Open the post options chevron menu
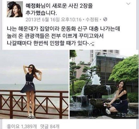Image resolution: width=139 pixels, height=129 pixels. [x=128, y=4]
